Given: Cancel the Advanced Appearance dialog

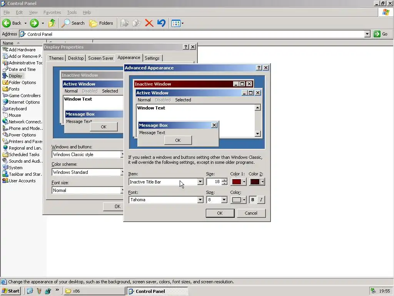Looking at the screenshot, I should (x=251, y=213).
